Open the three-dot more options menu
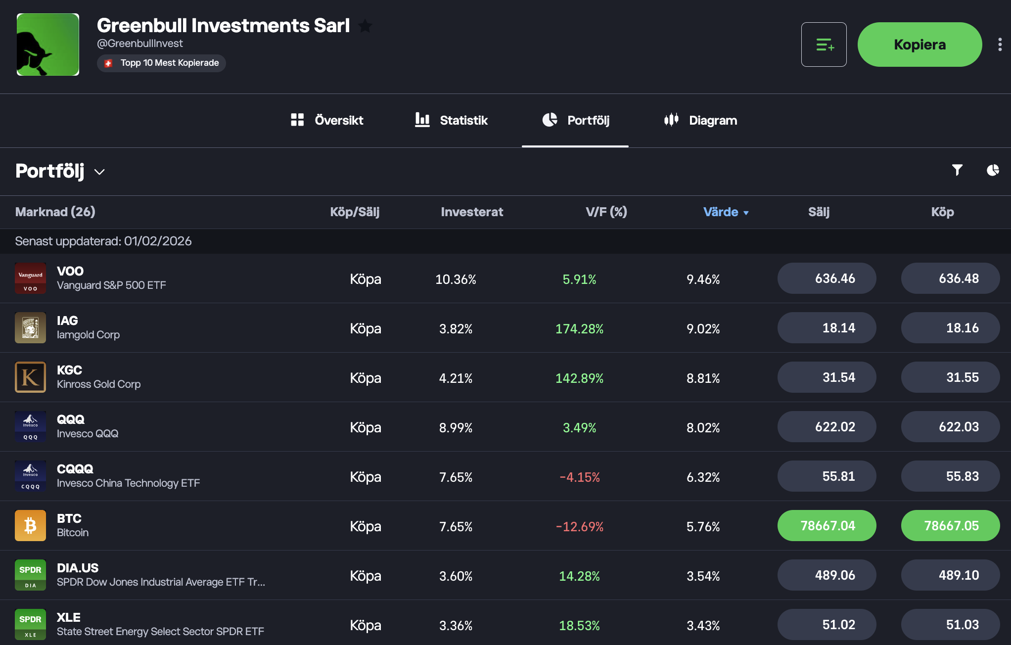1011x645 pixels. tap(1000, 45)
